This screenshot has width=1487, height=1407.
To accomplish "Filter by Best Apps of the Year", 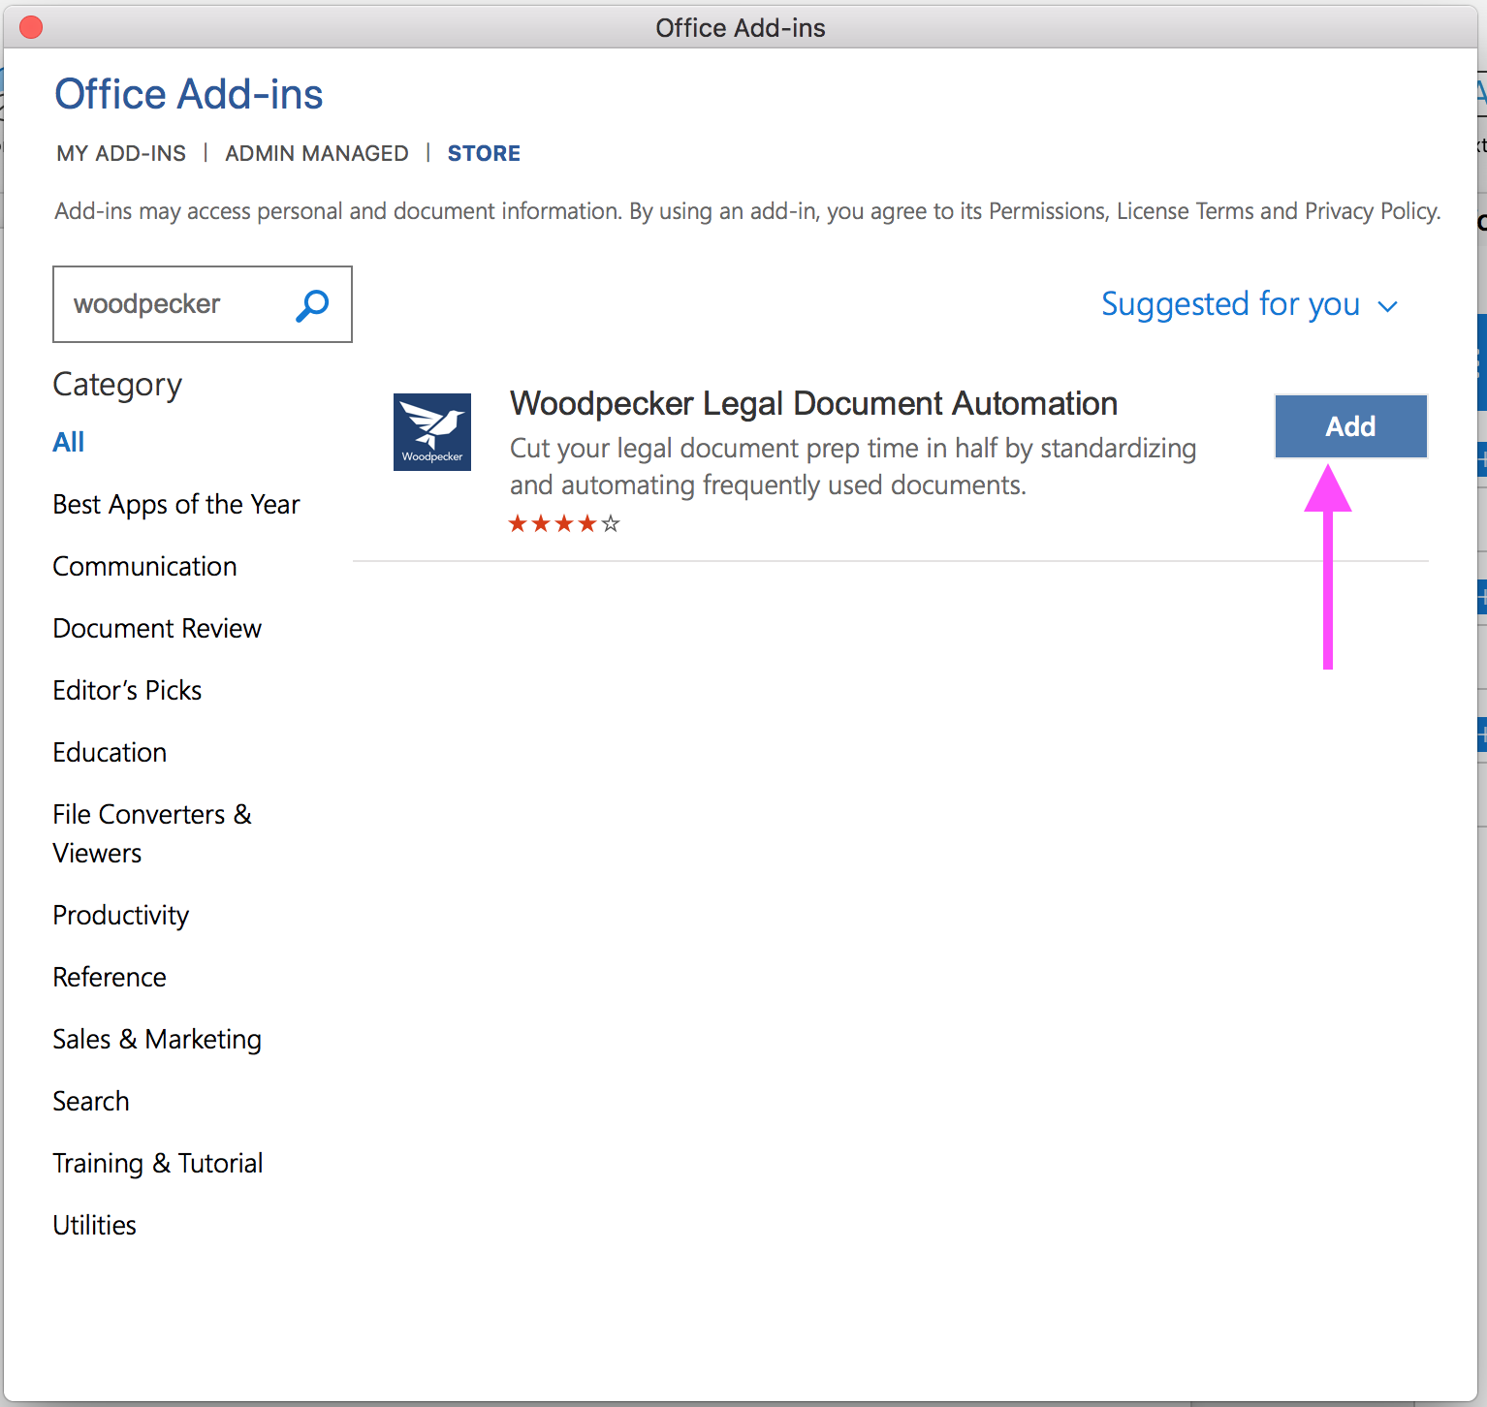I will coord(176,505).
